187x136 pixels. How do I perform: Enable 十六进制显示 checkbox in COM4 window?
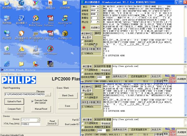[82, 44]
